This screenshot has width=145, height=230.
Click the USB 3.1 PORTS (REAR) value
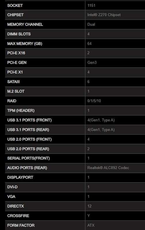pos(101,130)
